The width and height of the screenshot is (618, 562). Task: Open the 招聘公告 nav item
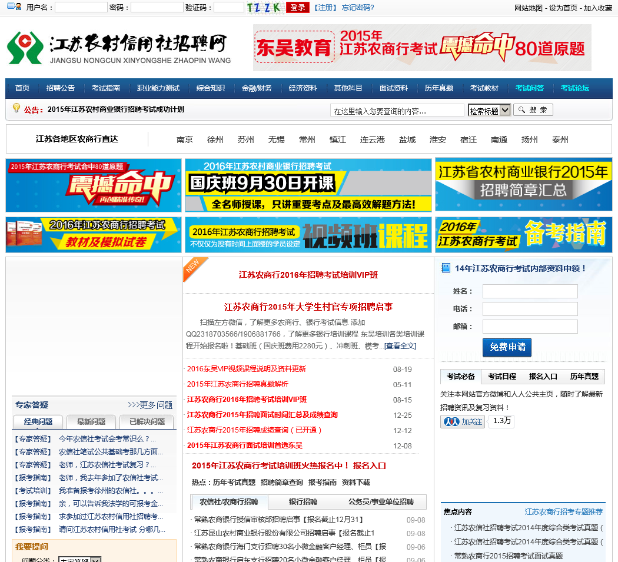pyautogui.click(x=60, y=88)
